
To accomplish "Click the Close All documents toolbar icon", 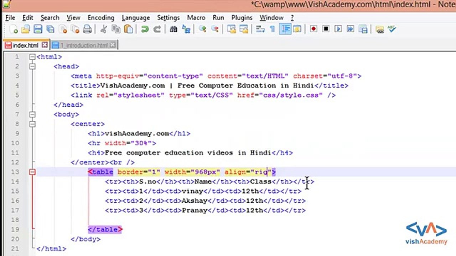I will [75, 29].
